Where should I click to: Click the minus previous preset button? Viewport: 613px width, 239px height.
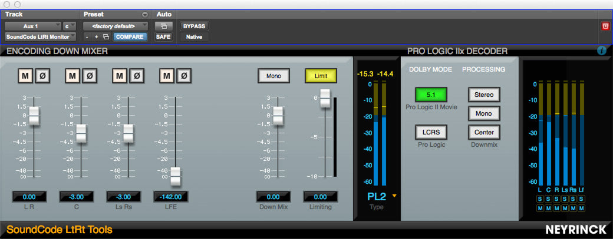88,37
